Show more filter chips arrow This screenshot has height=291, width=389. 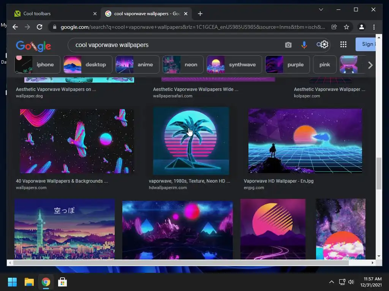point(370,65)
